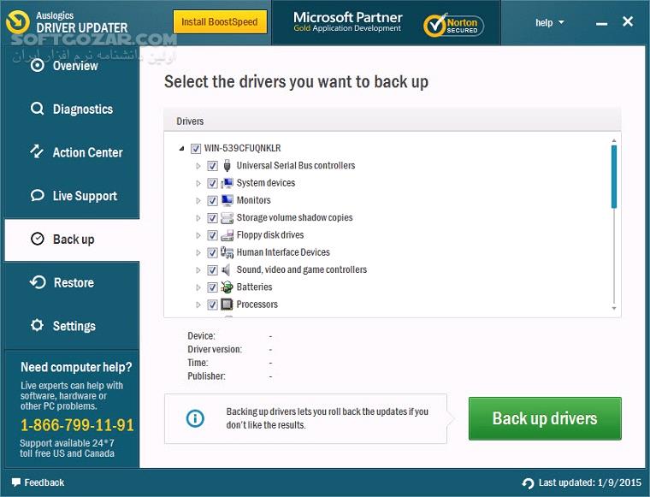Expand the System devices node
This screenshot has width=650, height=497.
[198, 184]
